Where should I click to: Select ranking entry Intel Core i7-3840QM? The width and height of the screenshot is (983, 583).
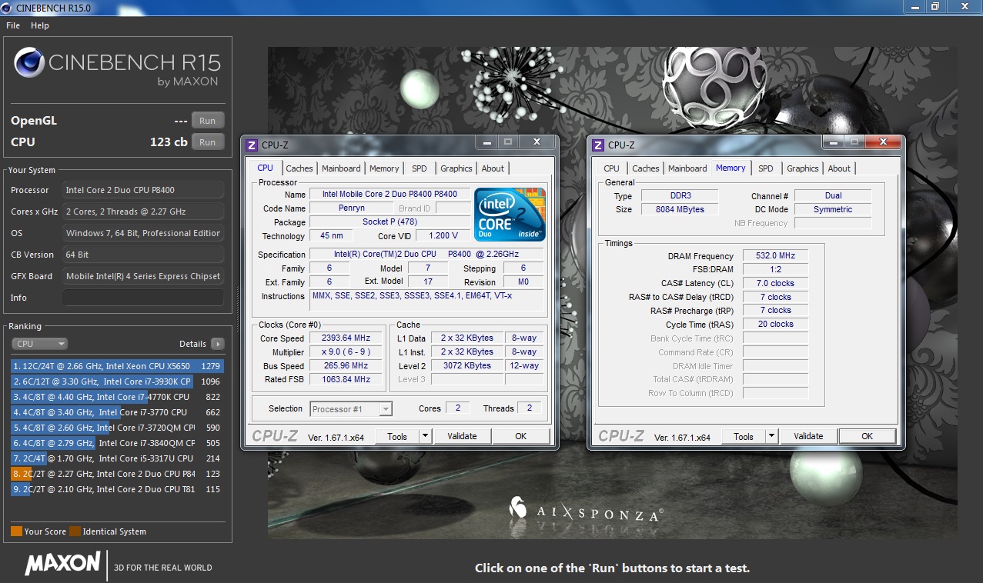click(118, 443)
